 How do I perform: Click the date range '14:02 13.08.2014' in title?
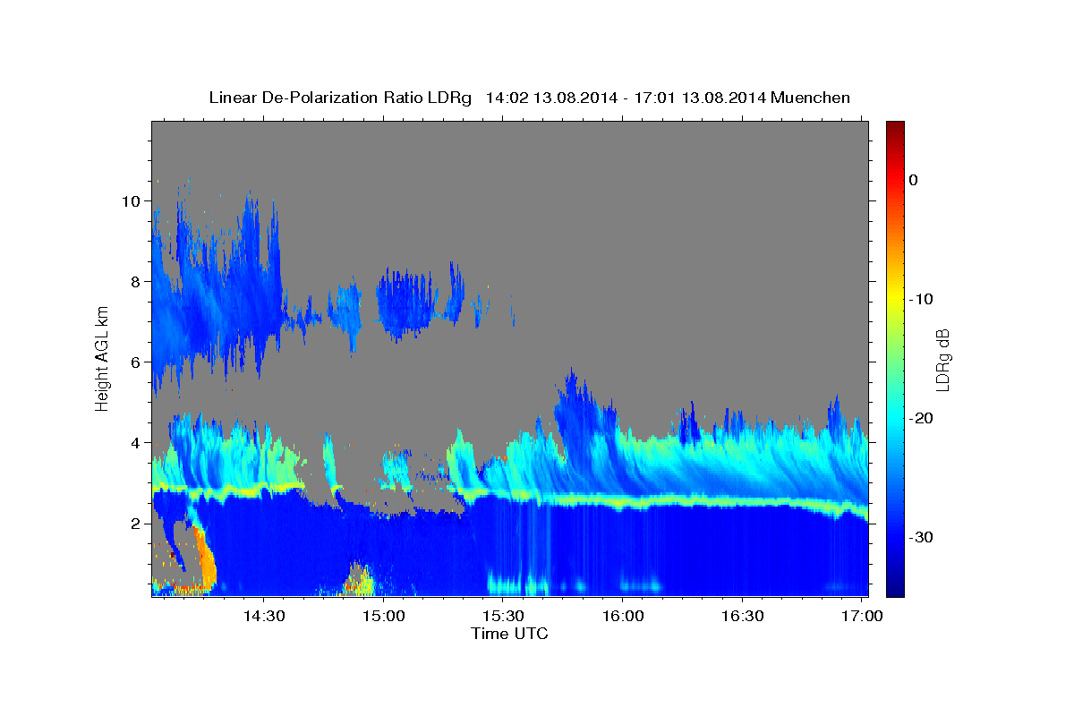(550, 98)
